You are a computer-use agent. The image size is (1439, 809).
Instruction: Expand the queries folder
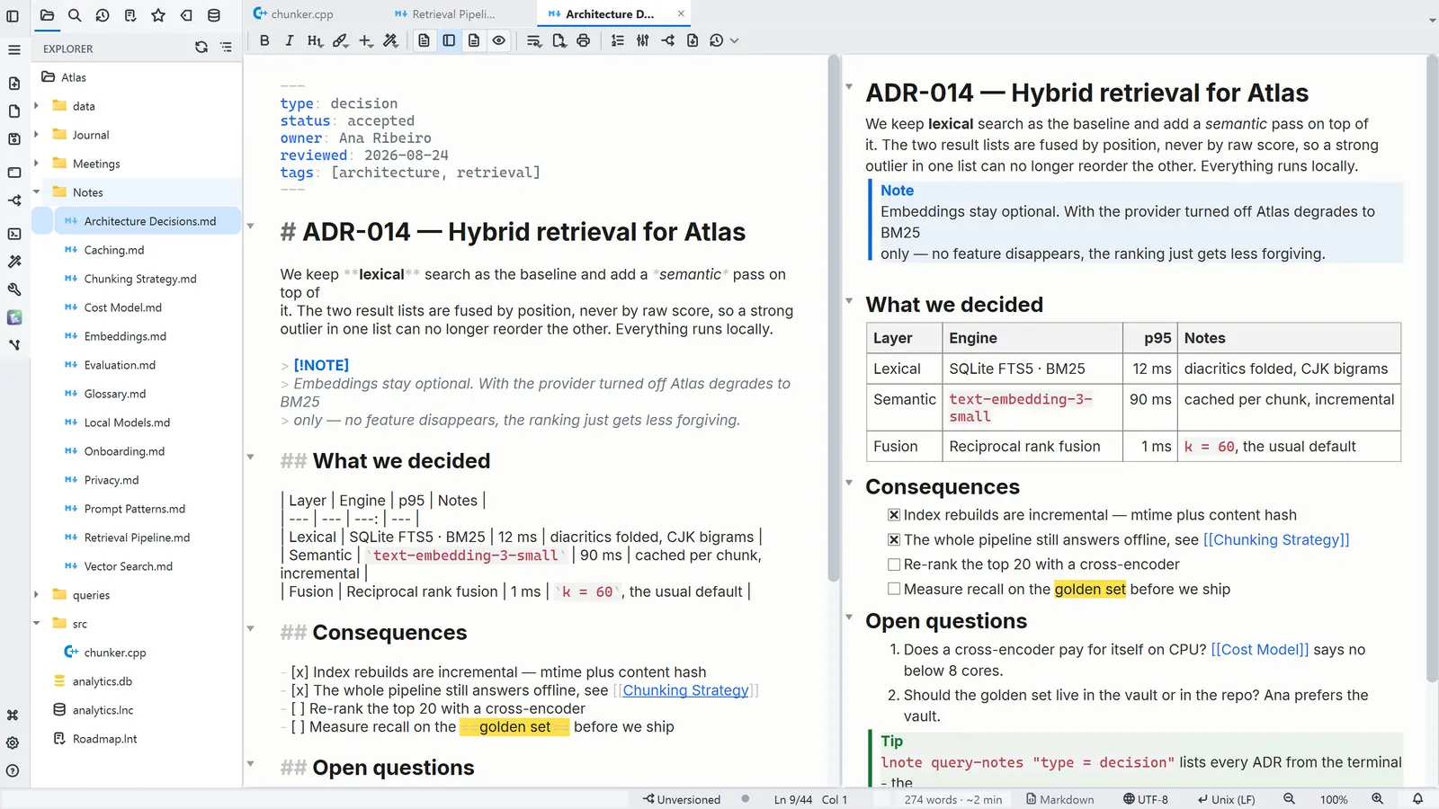pos(37,595)
